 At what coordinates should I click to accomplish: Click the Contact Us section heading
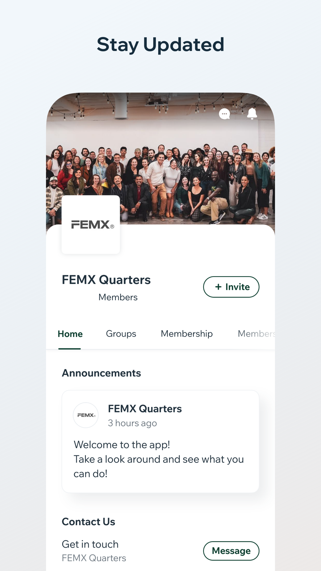[88, 522]
